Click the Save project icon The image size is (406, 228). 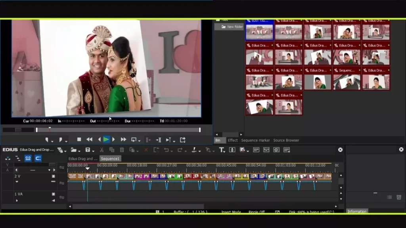point(88,150)
